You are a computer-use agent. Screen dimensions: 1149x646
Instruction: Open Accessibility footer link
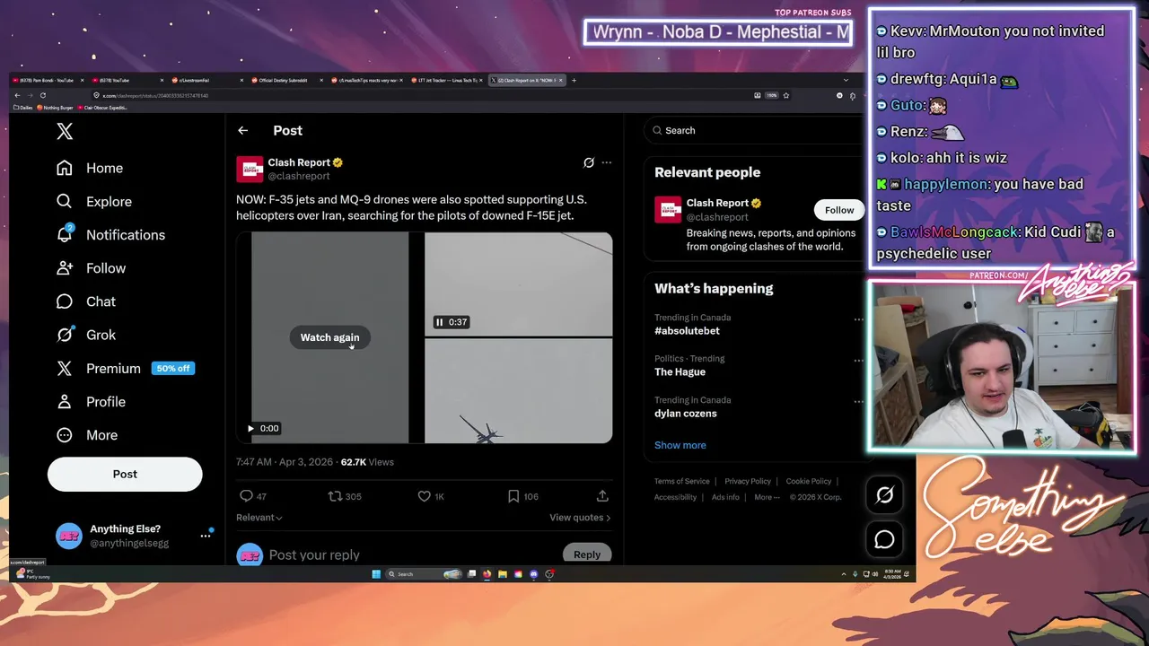click(x=676, y=497)
